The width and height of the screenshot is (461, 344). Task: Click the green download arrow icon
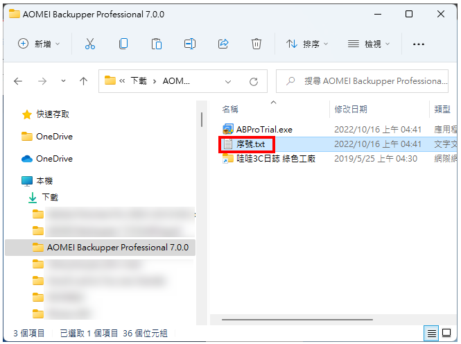33,198
